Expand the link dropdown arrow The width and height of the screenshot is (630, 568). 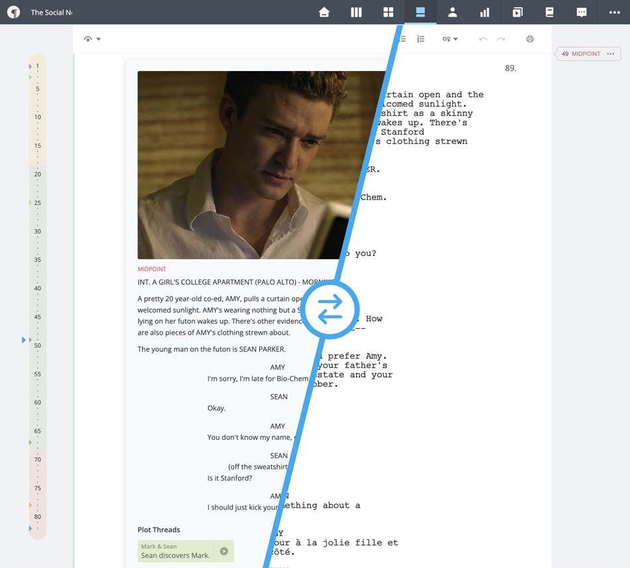point(456,39)
